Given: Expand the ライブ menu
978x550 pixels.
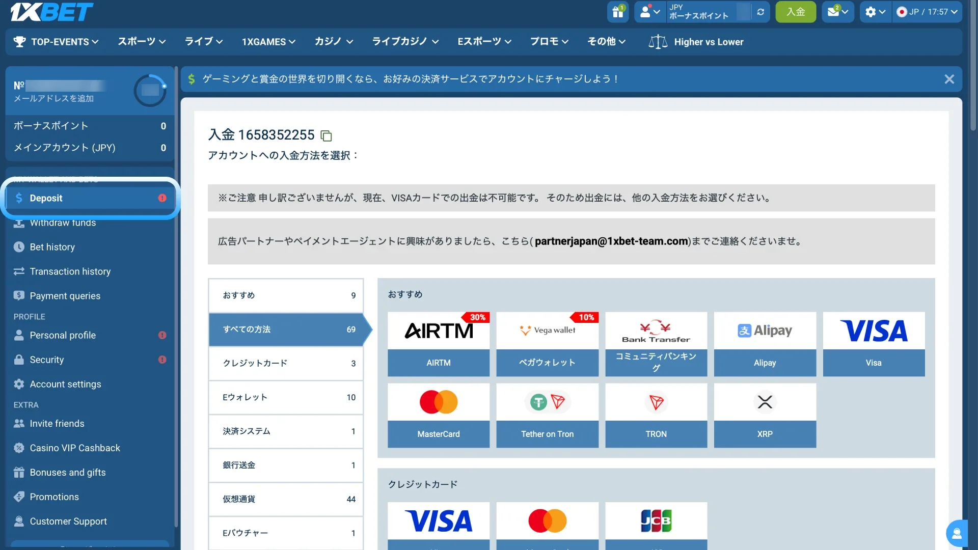Looking at the screenshot, I should point(203,42).
